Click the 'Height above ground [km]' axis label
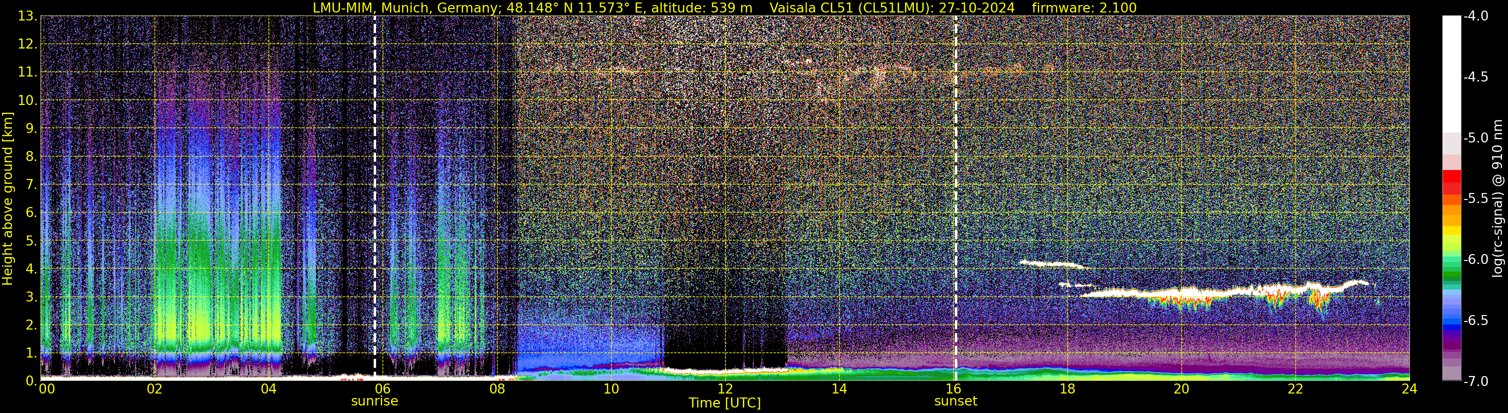Viewport: 1508px width, 413px height. (x=8, y=199)
